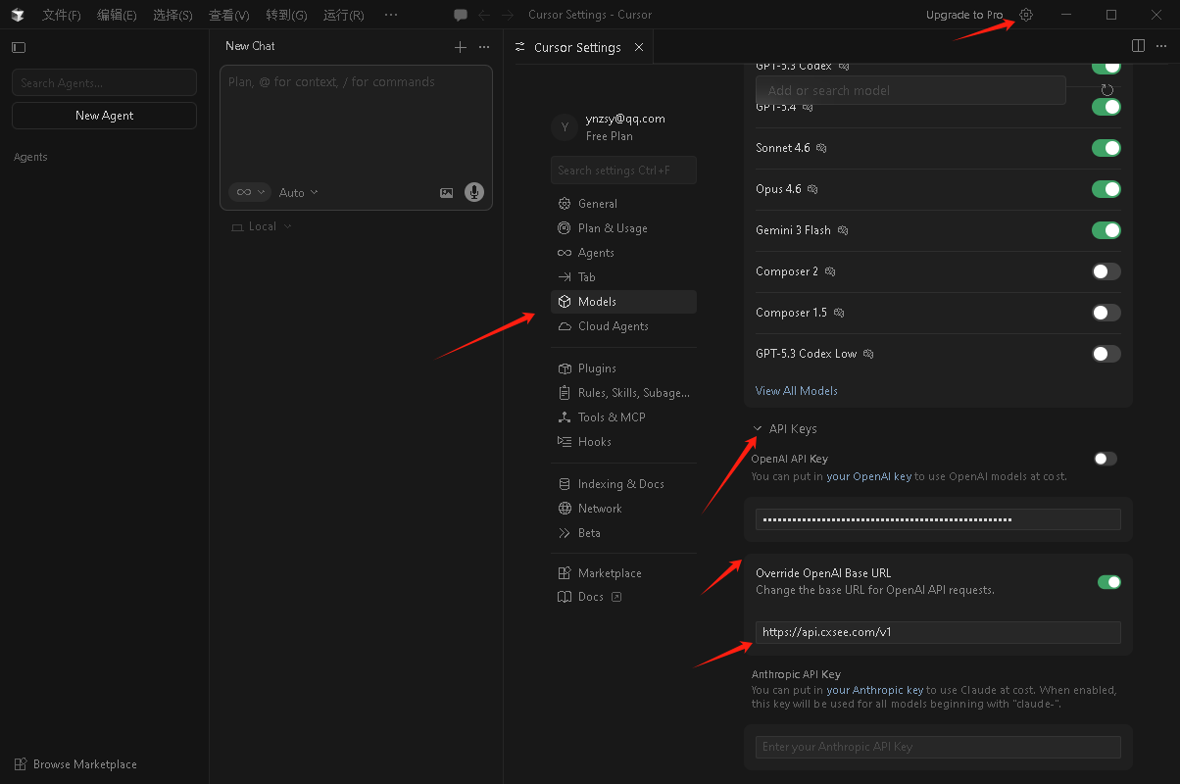Screen dimensions: 1180x784
Task: Click the Anthropic API Key input field
Action: point(937,747)
